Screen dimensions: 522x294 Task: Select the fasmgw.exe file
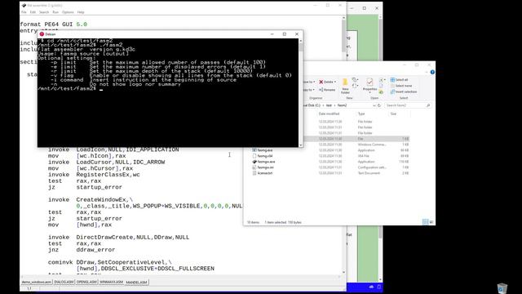click(267, 162)
